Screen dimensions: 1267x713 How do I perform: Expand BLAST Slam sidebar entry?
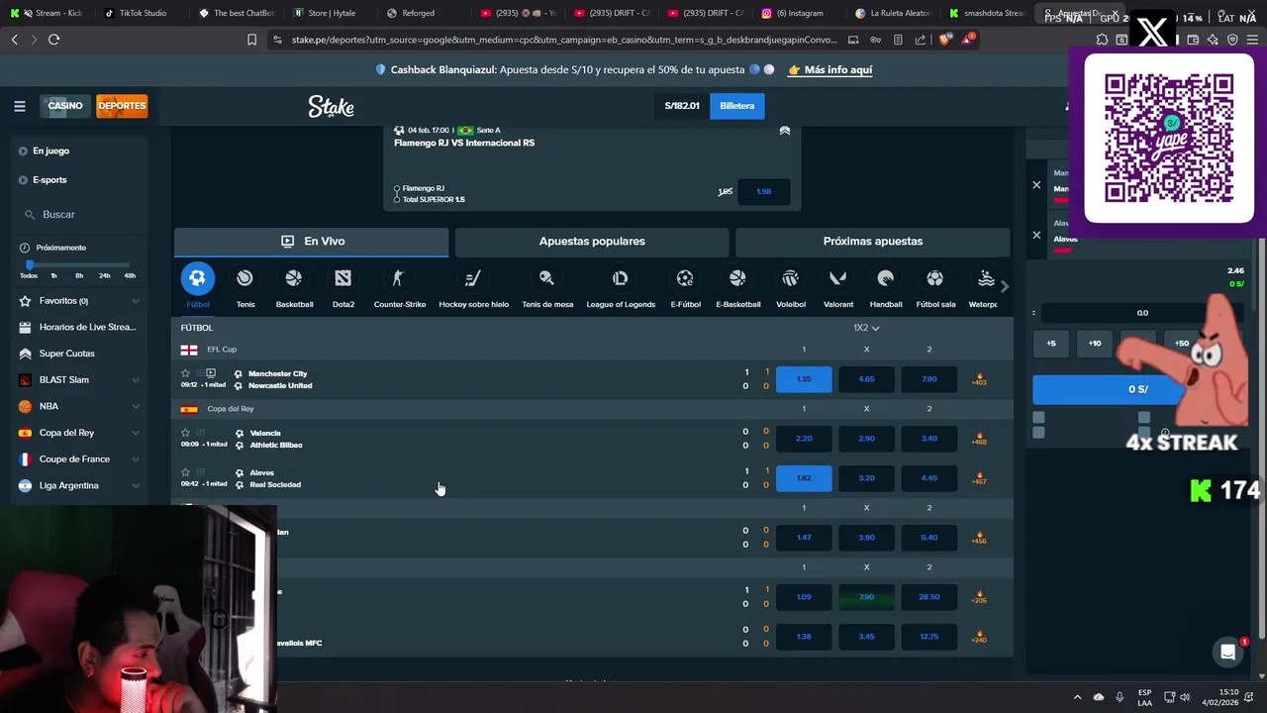(x=80, y=380)
